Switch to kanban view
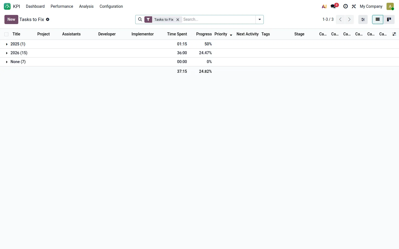Screen dimensions: 399x249 coord(389,19)
